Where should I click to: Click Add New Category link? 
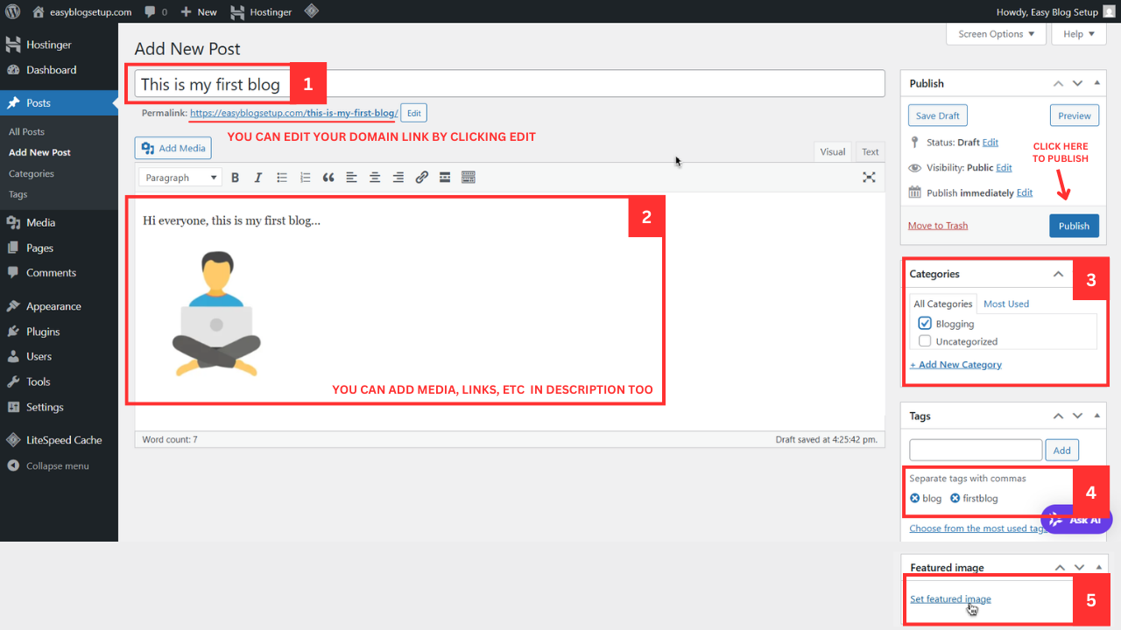tap(955, 365)
